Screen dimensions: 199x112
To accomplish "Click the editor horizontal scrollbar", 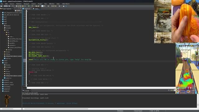I will 101,88.
